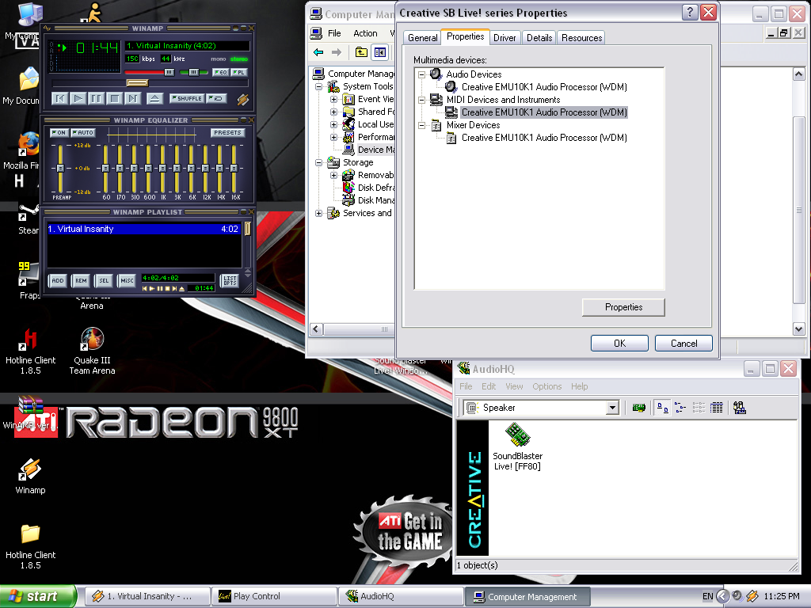This screenshot has width=811, height=608.
Task: Click Cancel in the Properties dialog
Action: 683,343
